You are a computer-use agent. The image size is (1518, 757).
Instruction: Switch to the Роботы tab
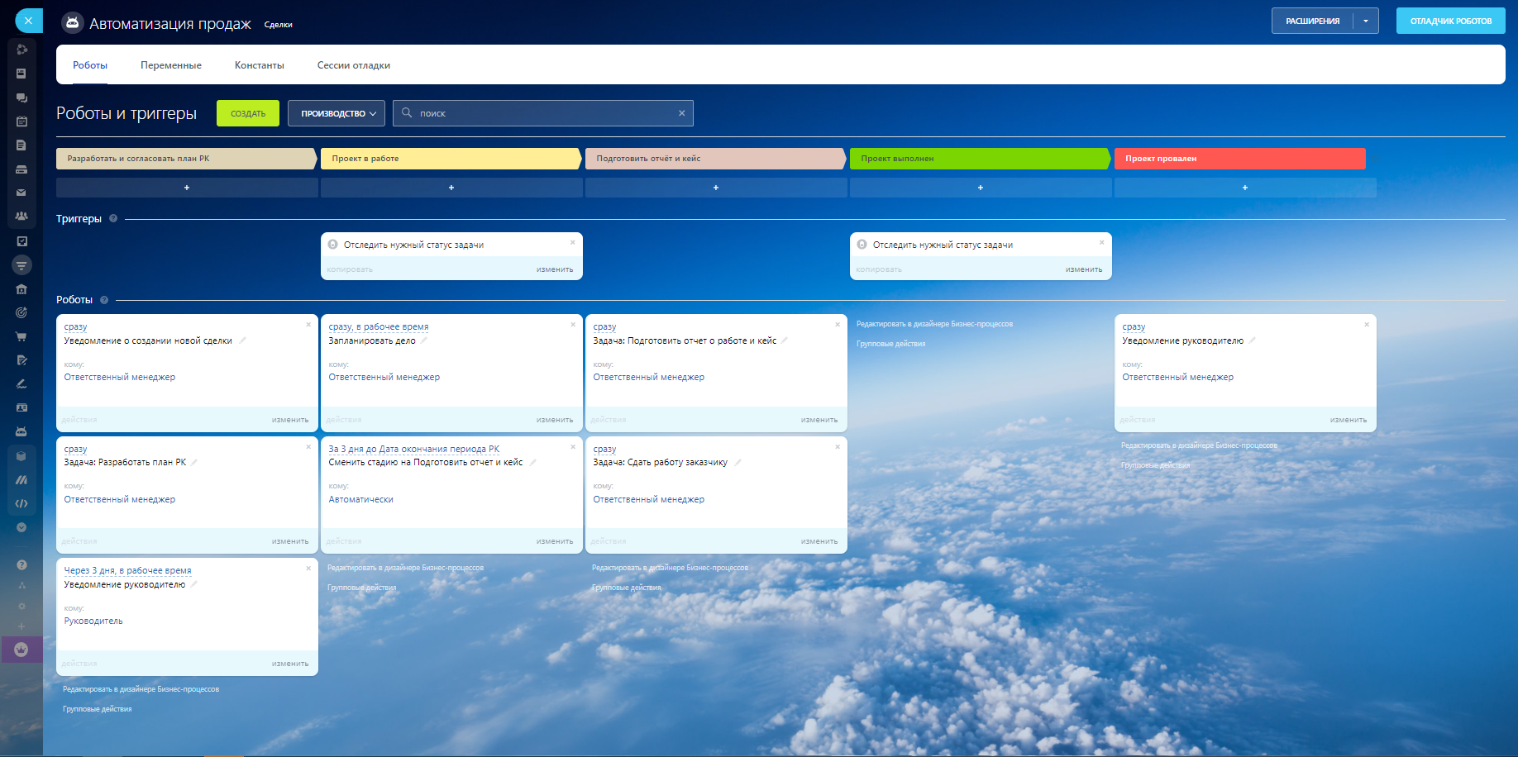pos(90,65)
